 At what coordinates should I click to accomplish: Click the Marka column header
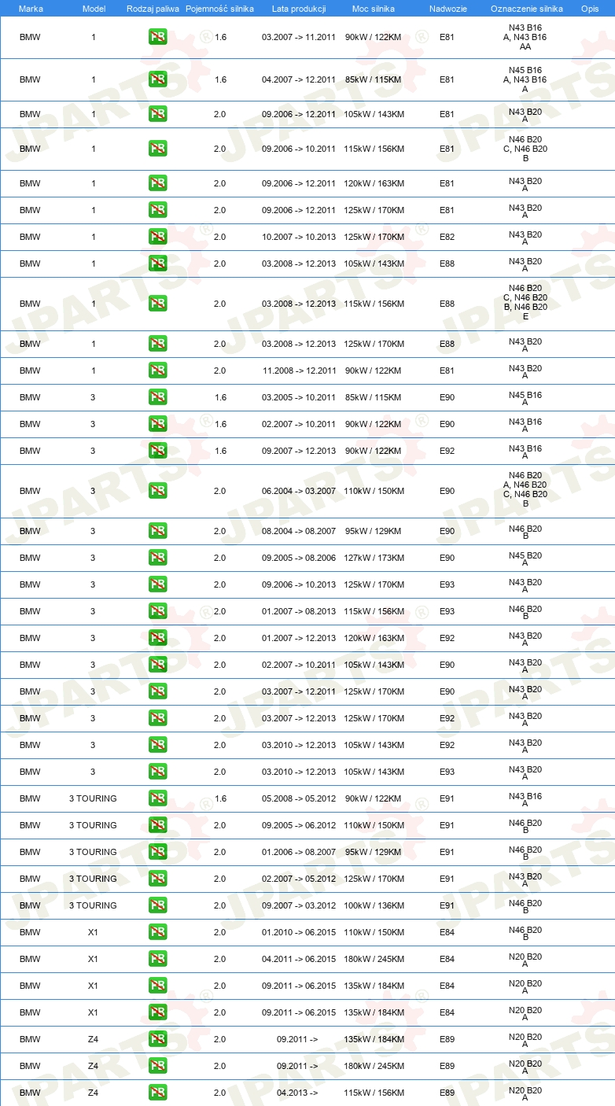31,8
